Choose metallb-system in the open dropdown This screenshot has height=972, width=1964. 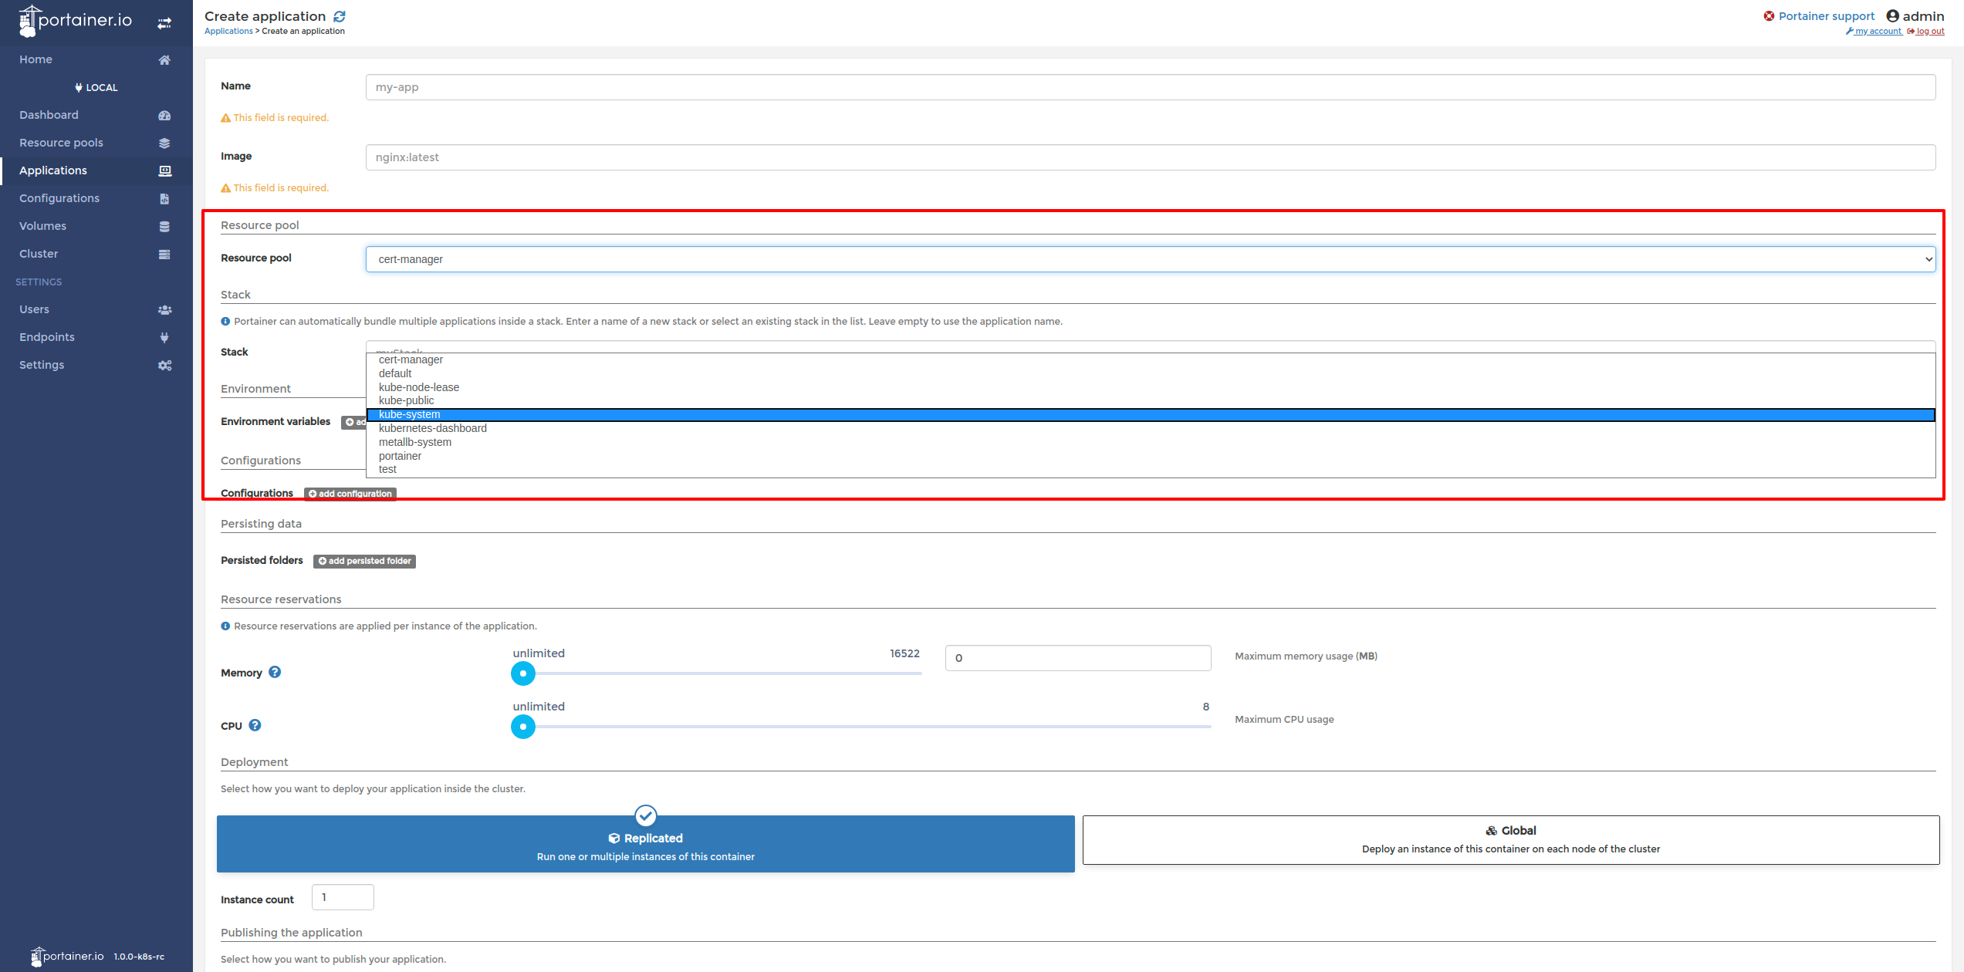point(414,442)
